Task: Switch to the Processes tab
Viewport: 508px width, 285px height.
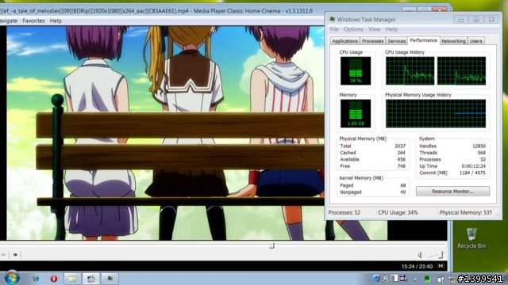Action: (x=372, y=41)
